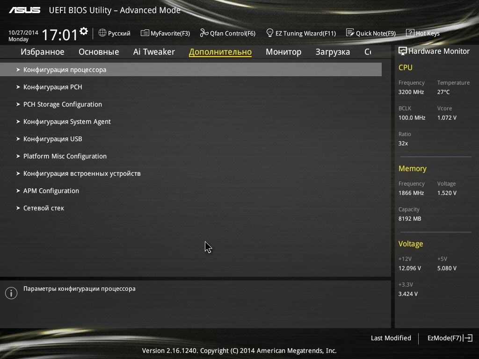This screenshot has height=359, width=479.
Task: Expand arrow beside APM Configuration
Action: click(18, 191)
